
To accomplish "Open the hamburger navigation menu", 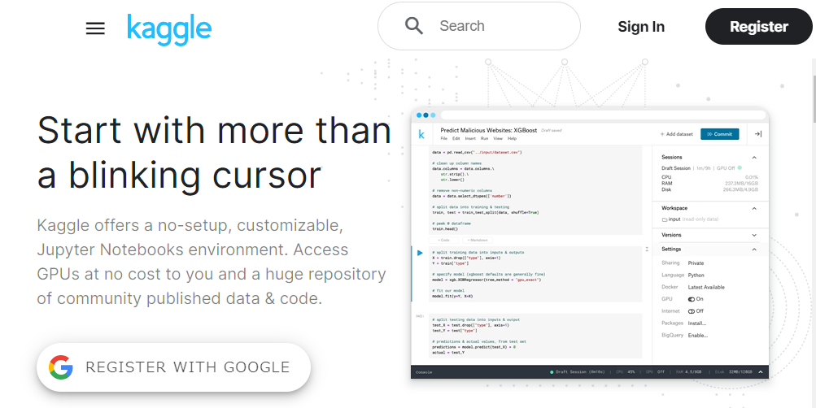I will coord(95,28).
